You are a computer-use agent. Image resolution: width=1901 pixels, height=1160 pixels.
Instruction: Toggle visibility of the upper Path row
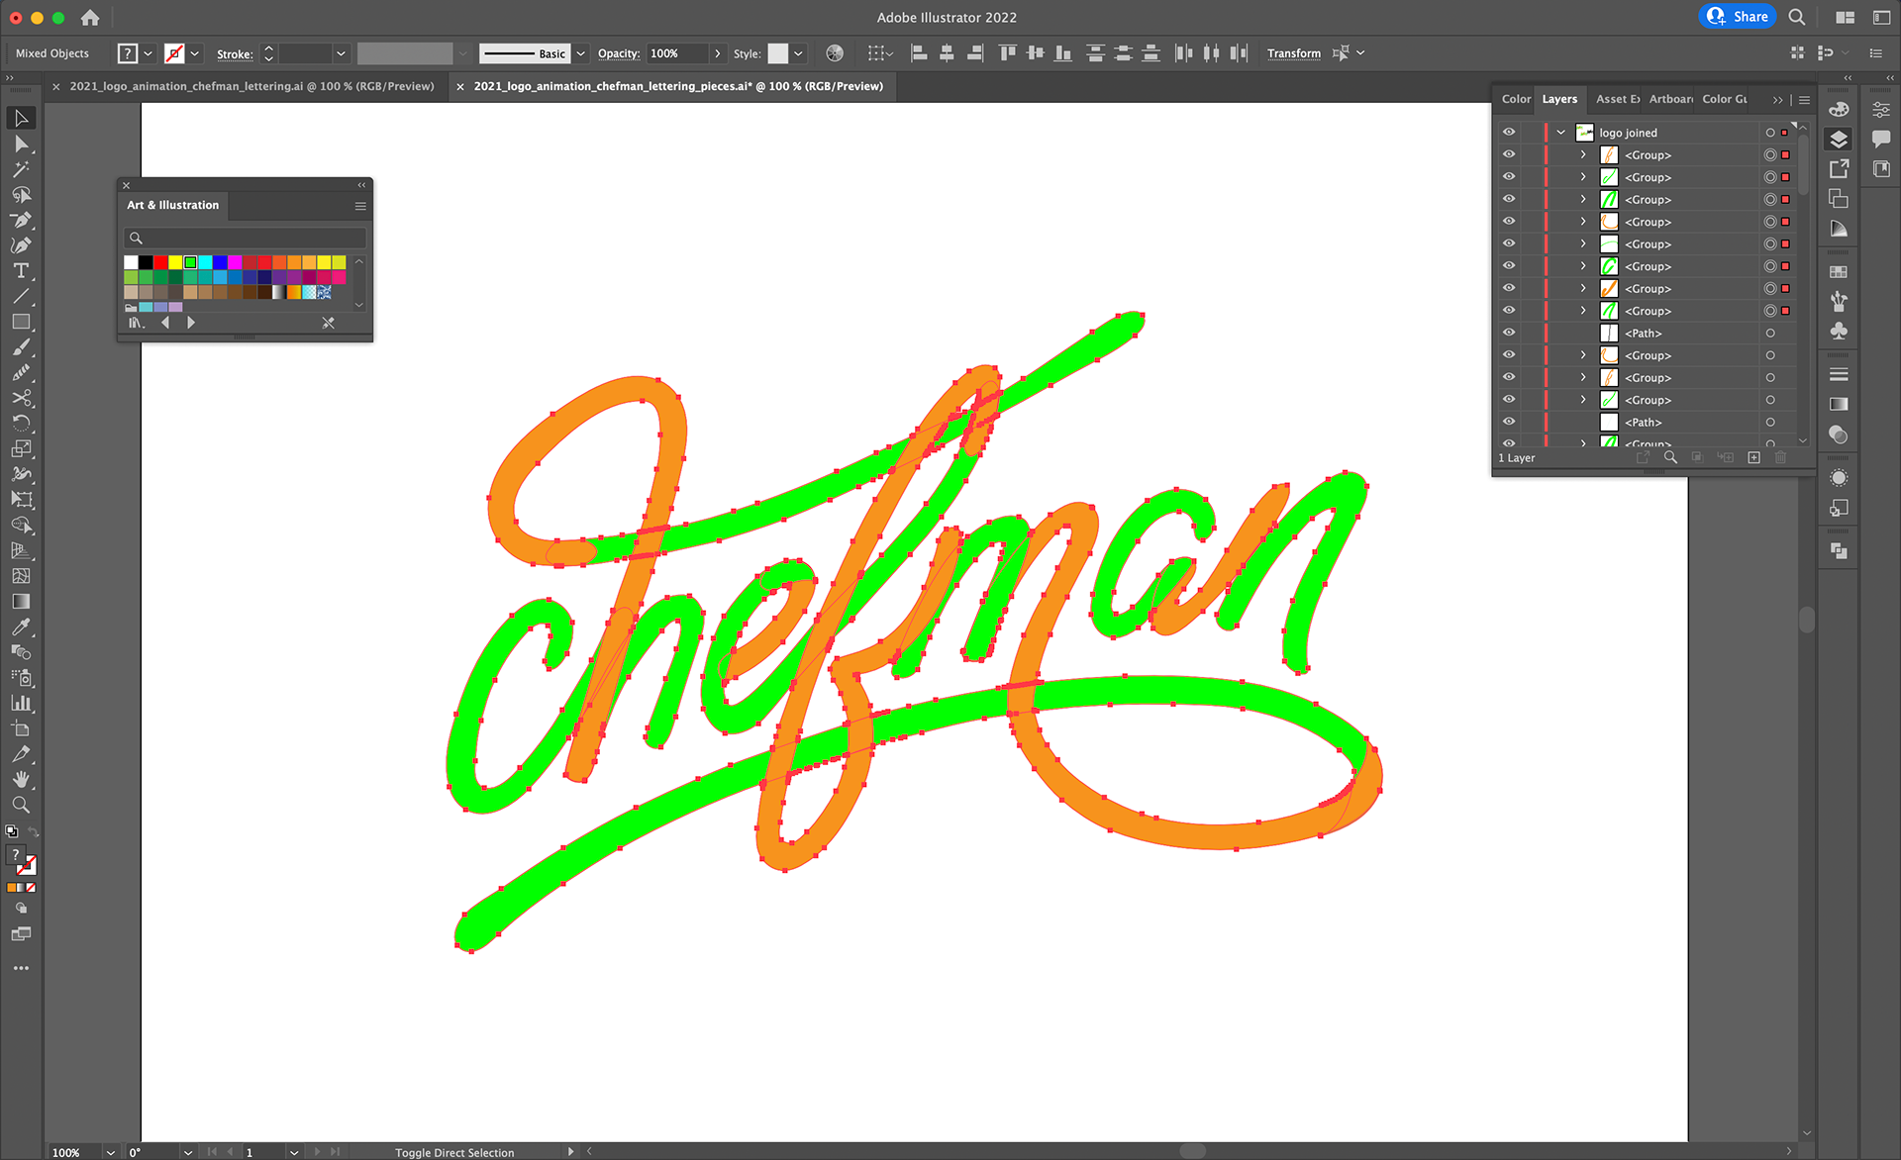[x=1509, y=333]
